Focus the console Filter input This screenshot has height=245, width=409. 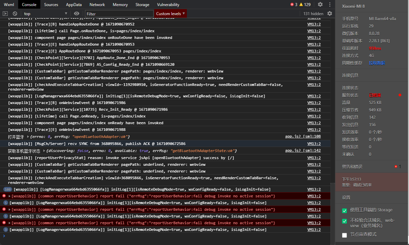point(119,14)
